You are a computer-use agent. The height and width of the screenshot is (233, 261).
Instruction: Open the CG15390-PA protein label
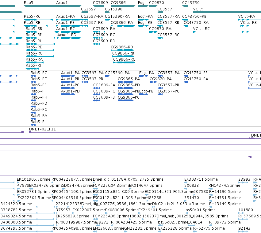tap(117, 73)
